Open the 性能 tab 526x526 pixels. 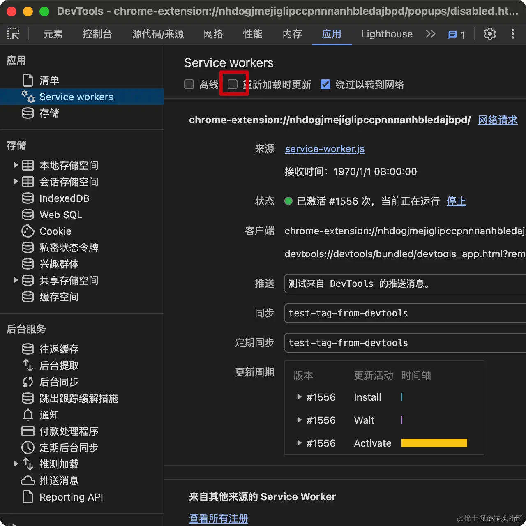click(253, 34)
